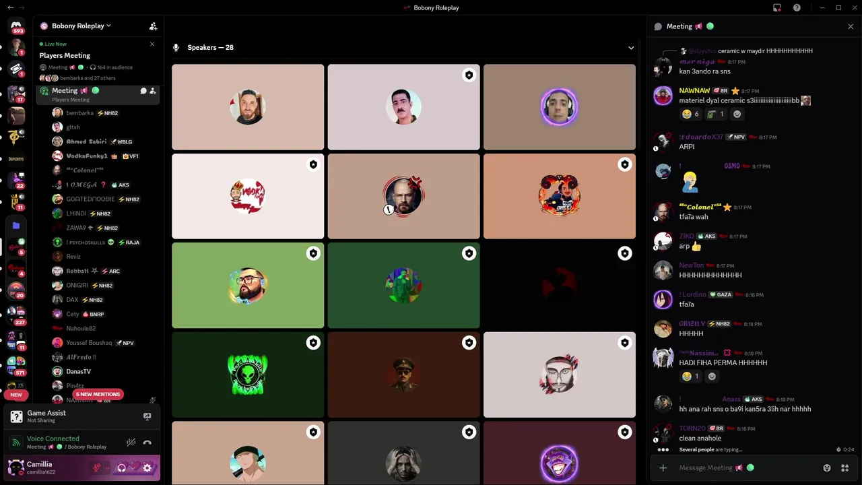The width and height of the screenshot is (862, 485).
Task: Click username NAWNAW in chat
Action: click(694, 90)
